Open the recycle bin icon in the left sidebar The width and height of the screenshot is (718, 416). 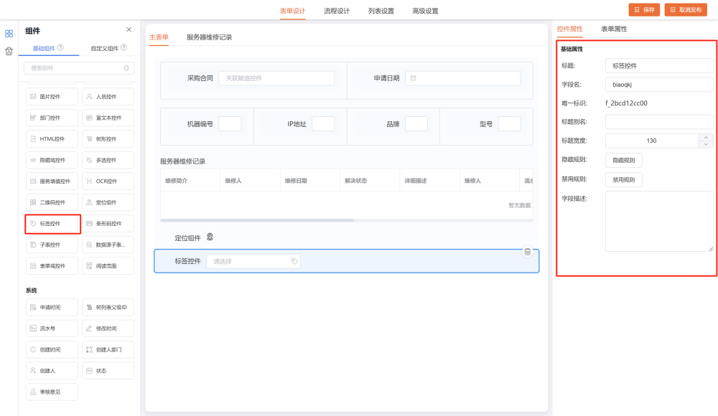pyautogui.click(x=9, y=51)
